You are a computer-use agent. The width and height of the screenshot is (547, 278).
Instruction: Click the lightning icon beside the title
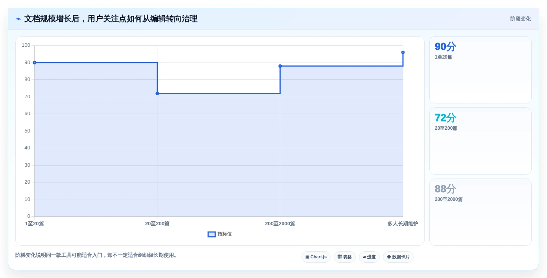point(18,19)
